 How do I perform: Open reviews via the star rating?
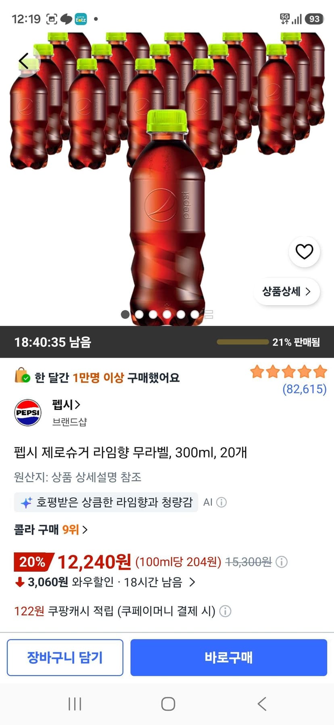[x=288, y=371]
